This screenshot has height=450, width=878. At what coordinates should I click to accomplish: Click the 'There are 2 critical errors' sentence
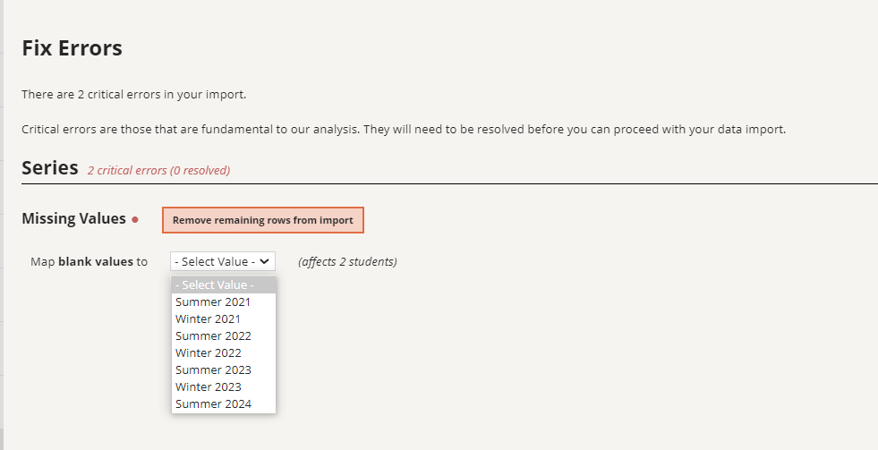(x=134, y=94)
